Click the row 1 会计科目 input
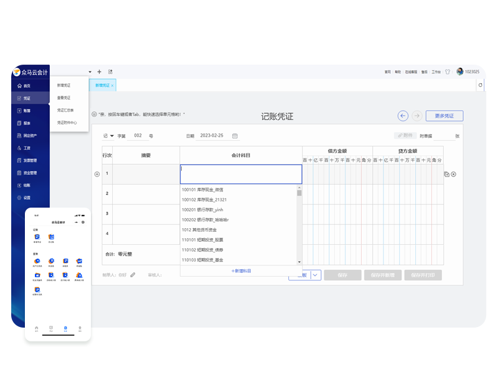The image size is (498, 373). coord(241,174)
